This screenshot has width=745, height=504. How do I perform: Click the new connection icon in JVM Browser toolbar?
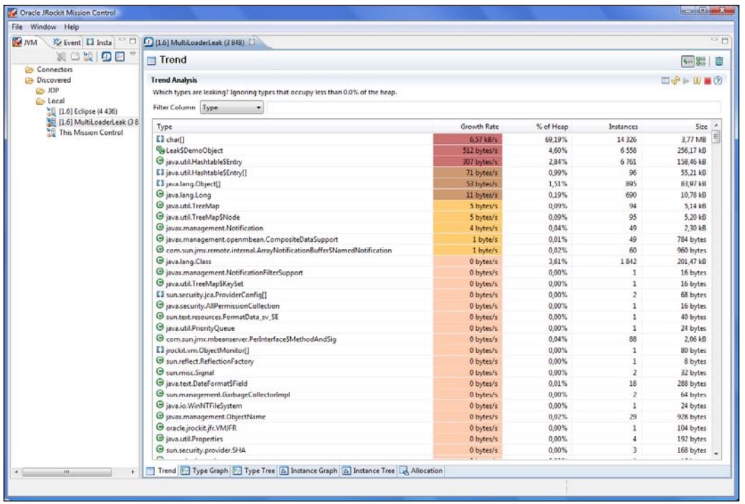(88, 57)
